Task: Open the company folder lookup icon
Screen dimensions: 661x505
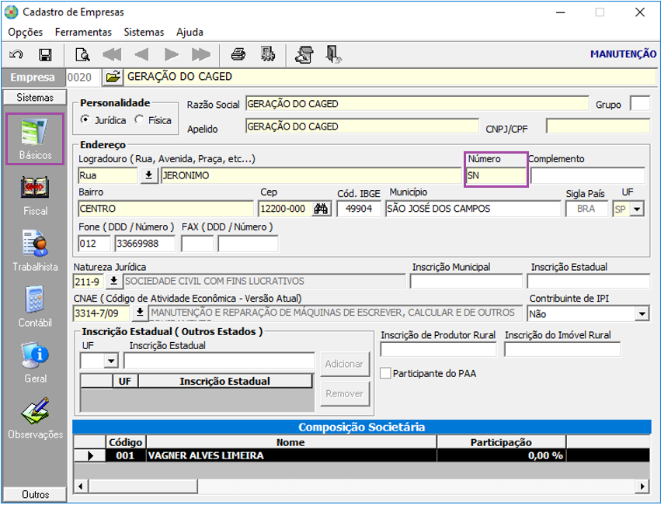Action: tap(113, 77)
